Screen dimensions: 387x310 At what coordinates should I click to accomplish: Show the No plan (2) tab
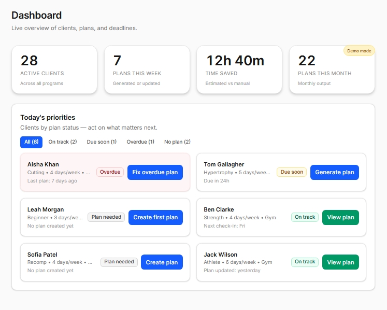pyautogui.click(x=177, y=142)
